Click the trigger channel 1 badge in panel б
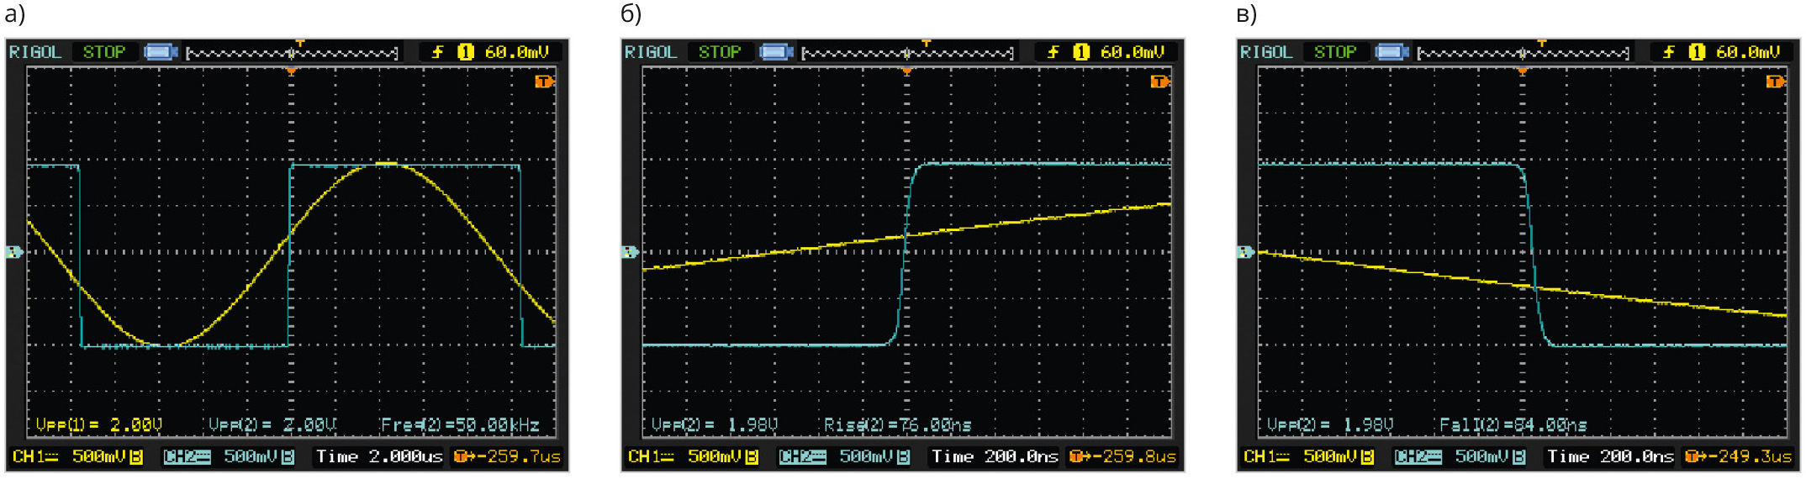Viewport: 1806px width, 479px height. click(x=1081, y=52)
